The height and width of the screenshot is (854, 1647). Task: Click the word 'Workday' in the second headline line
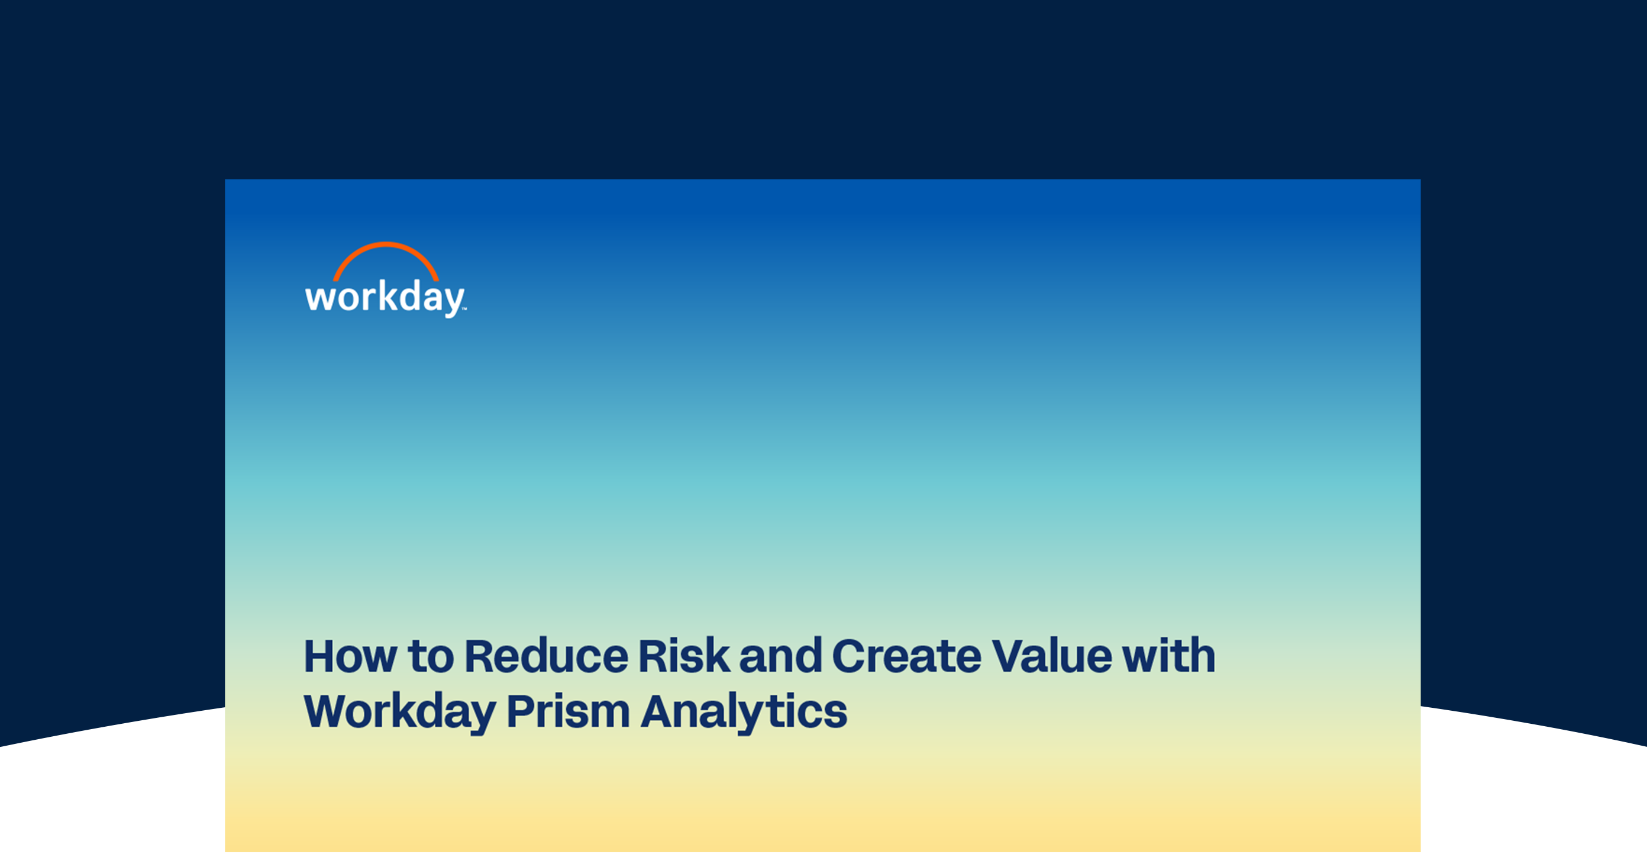(x=399, y=712)
